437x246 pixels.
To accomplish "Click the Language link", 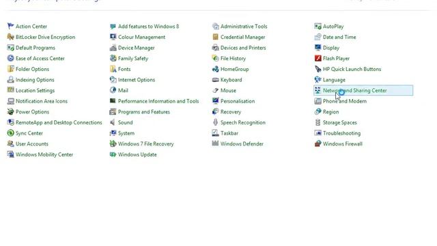I will (334, 80).
